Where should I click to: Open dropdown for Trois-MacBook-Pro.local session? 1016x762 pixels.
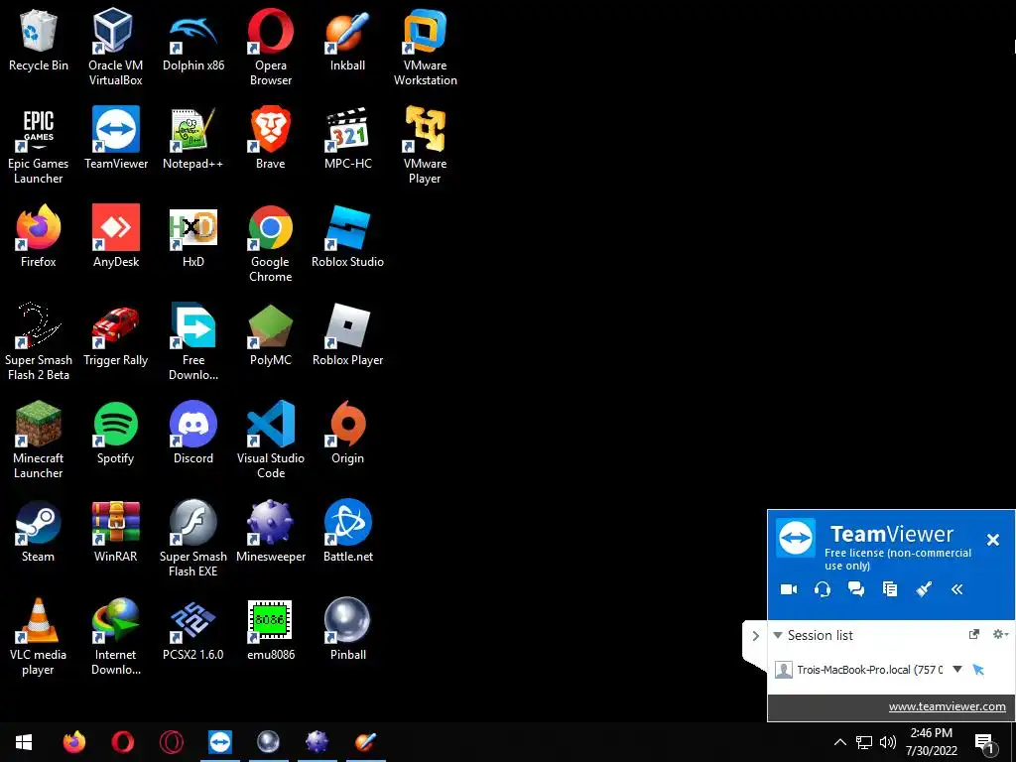(957, 670)
